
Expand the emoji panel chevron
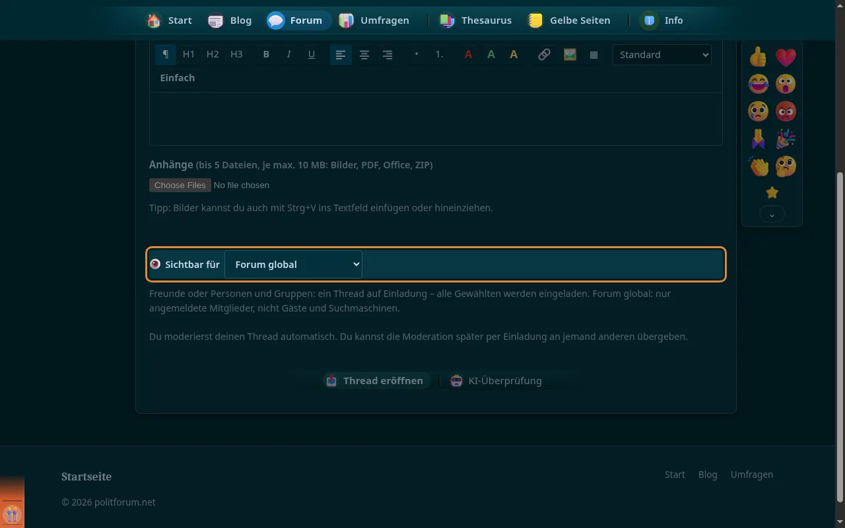pos(772,214)
